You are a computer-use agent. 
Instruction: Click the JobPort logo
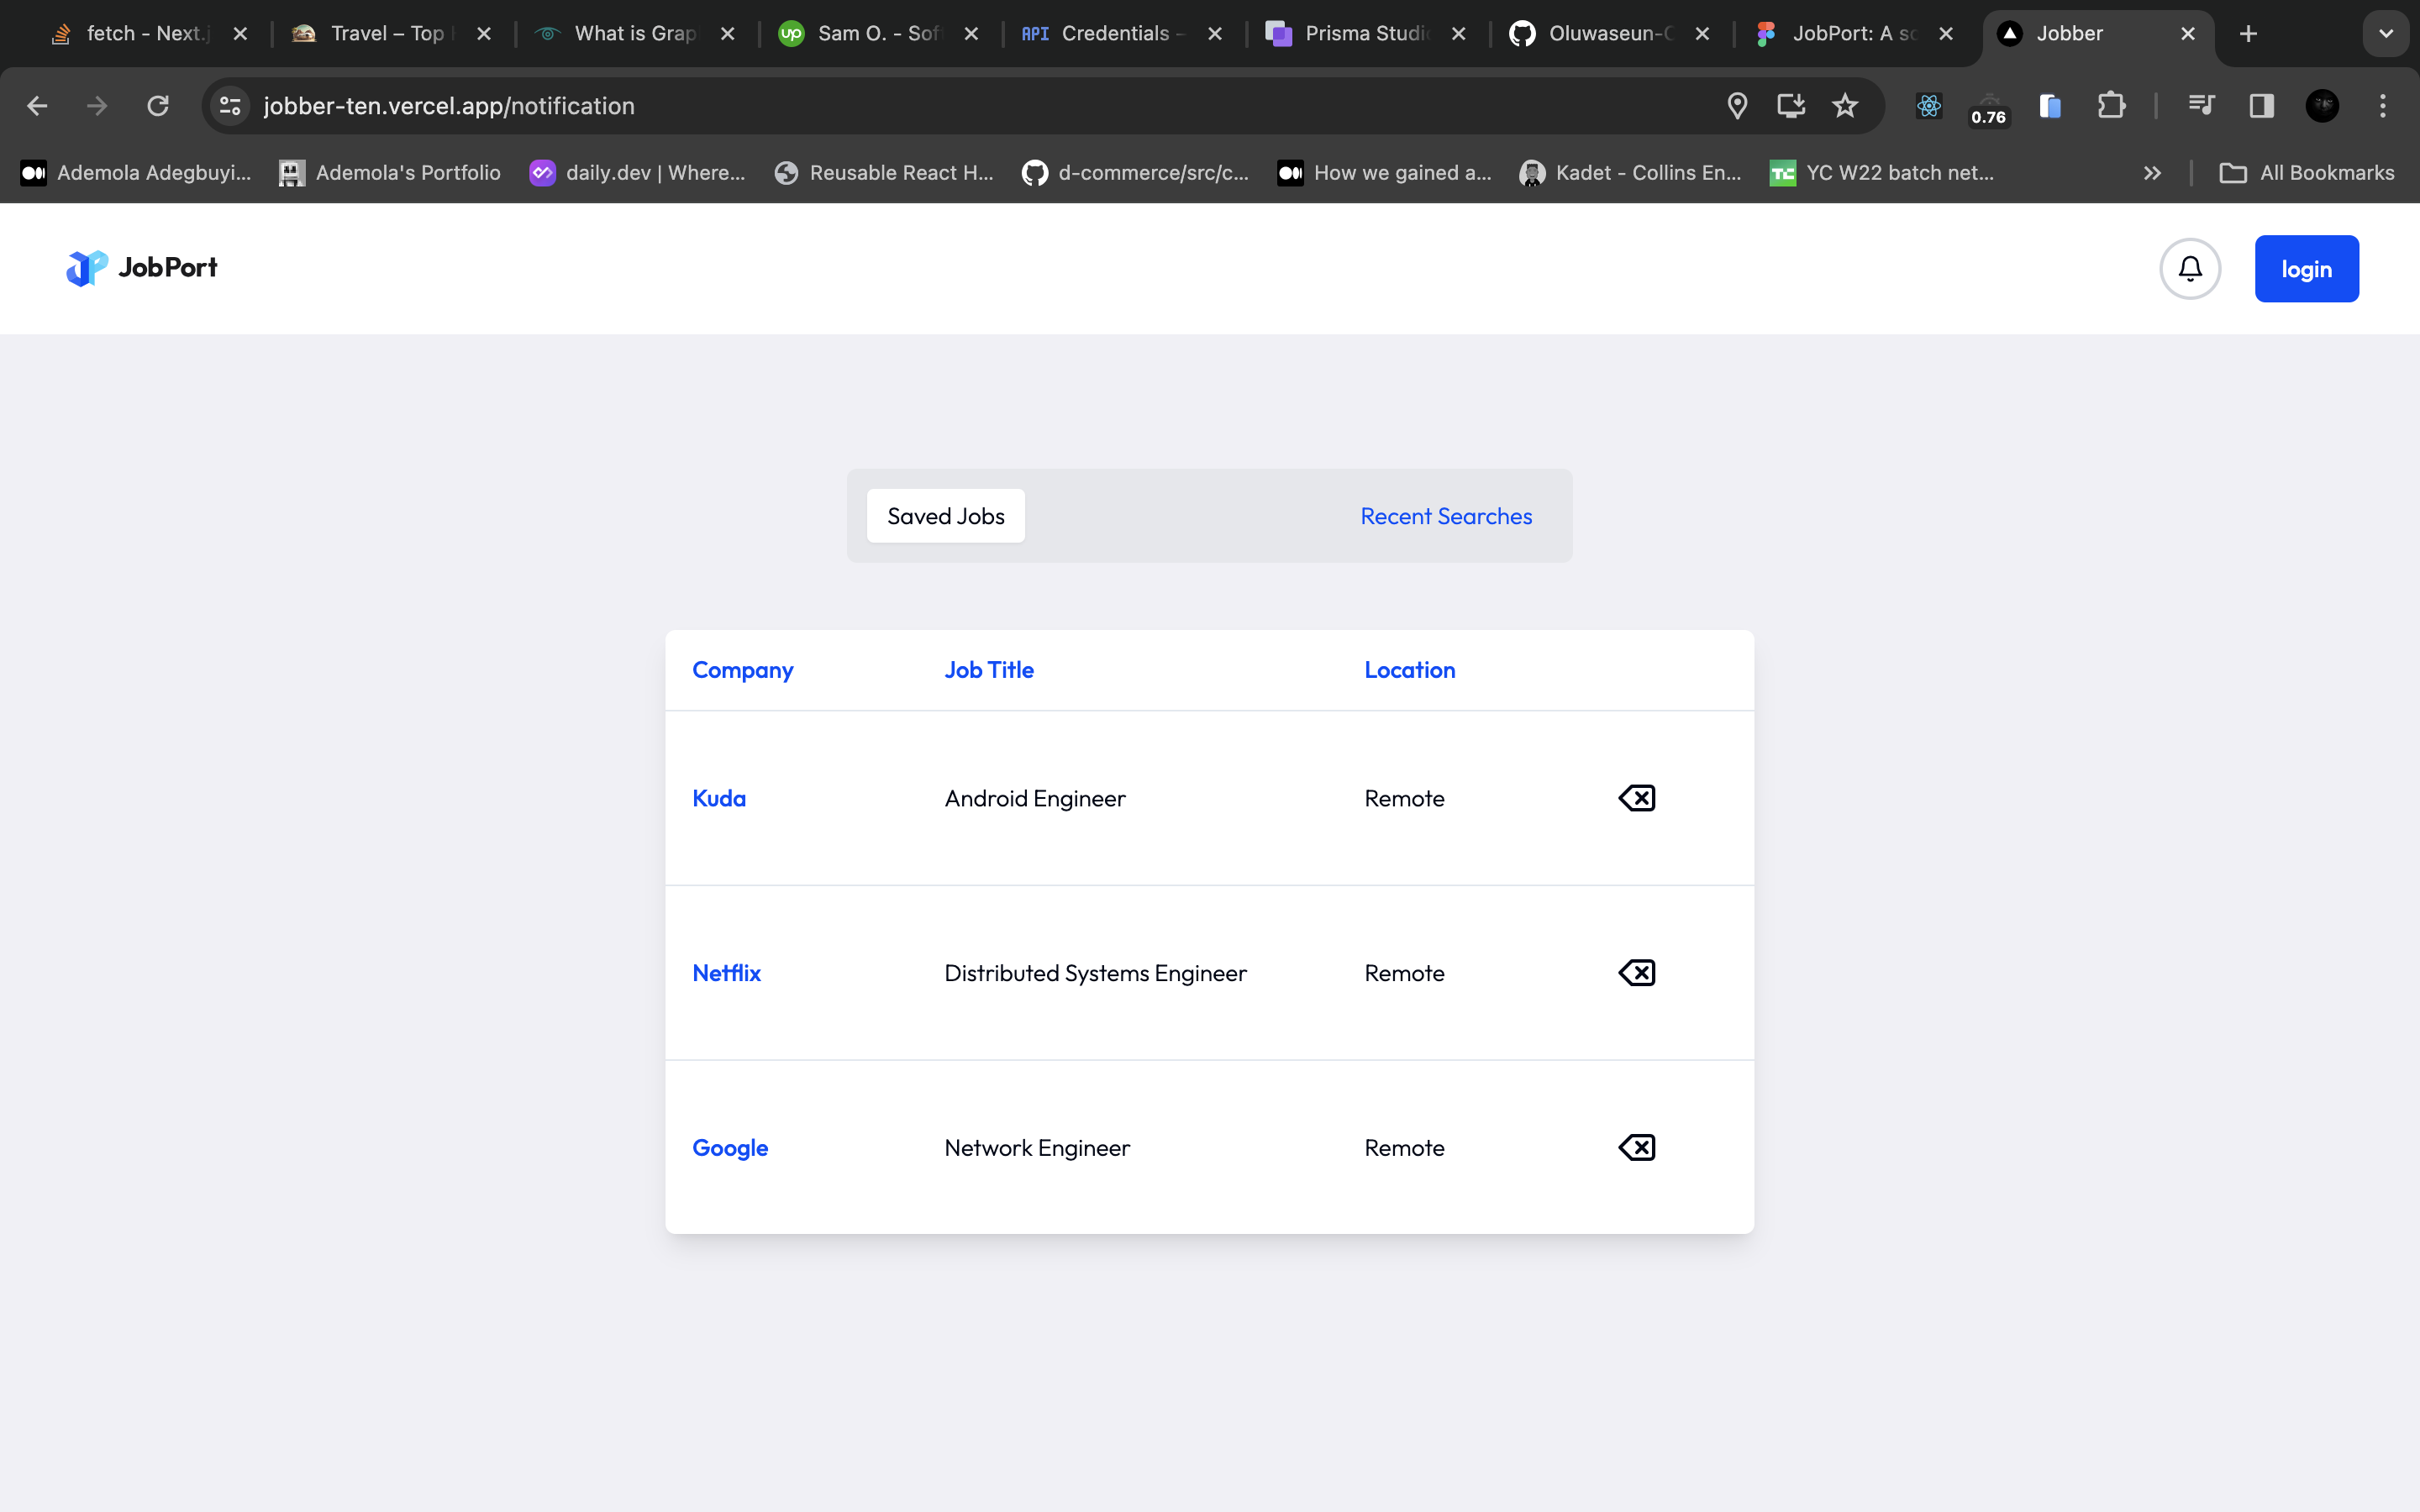pos(140,268)
